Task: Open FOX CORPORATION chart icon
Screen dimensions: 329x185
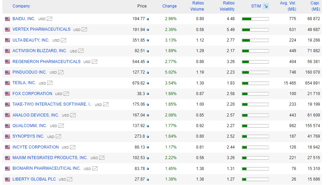Action: tap(66, 94)
